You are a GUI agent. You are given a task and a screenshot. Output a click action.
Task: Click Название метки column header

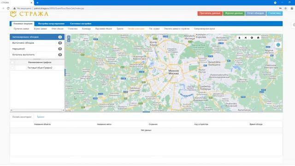pyautogui.click(x=104, y=124)
